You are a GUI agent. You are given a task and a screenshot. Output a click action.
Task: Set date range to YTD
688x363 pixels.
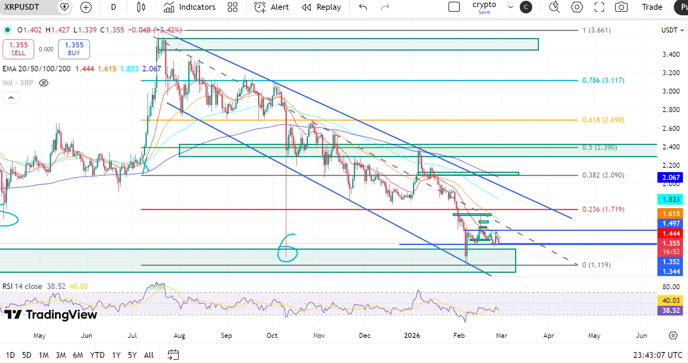(97, 355)
